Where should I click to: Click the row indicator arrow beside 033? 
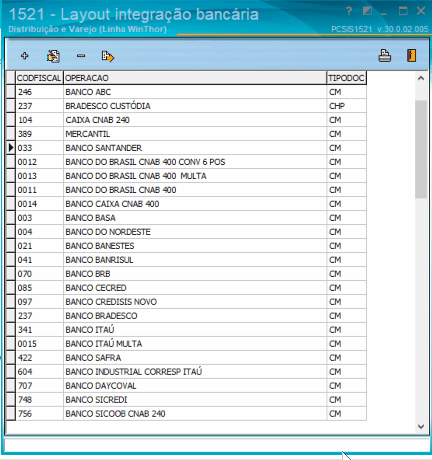coord(11,148)
